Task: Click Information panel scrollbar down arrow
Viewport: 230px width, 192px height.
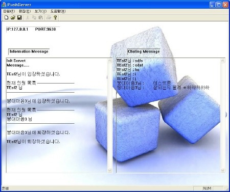Action: [x=110, y=170]
